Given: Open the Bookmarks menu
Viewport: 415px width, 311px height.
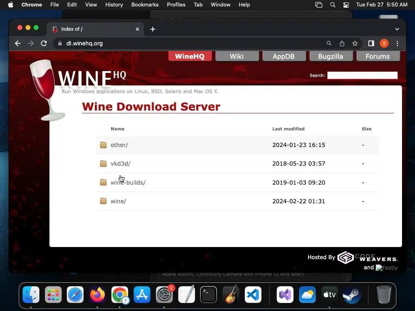Looking at the screenshot, I should click(145, 5).
